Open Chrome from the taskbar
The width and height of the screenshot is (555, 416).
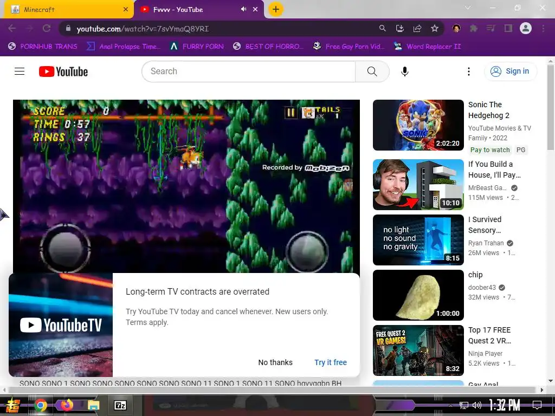tap(40, 405)
